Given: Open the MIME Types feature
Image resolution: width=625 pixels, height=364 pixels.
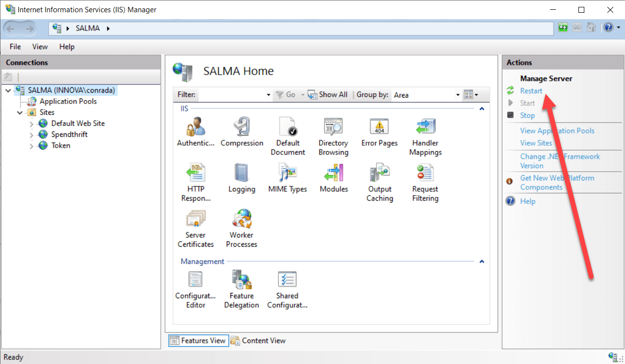Looking at the screenshot, I should click(288, 175).
